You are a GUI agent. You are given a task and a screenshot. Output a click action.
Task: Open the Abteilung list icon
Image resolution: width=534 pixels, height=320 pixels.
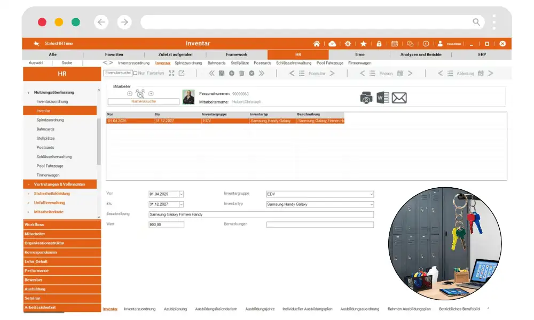(x=450, y=73)
